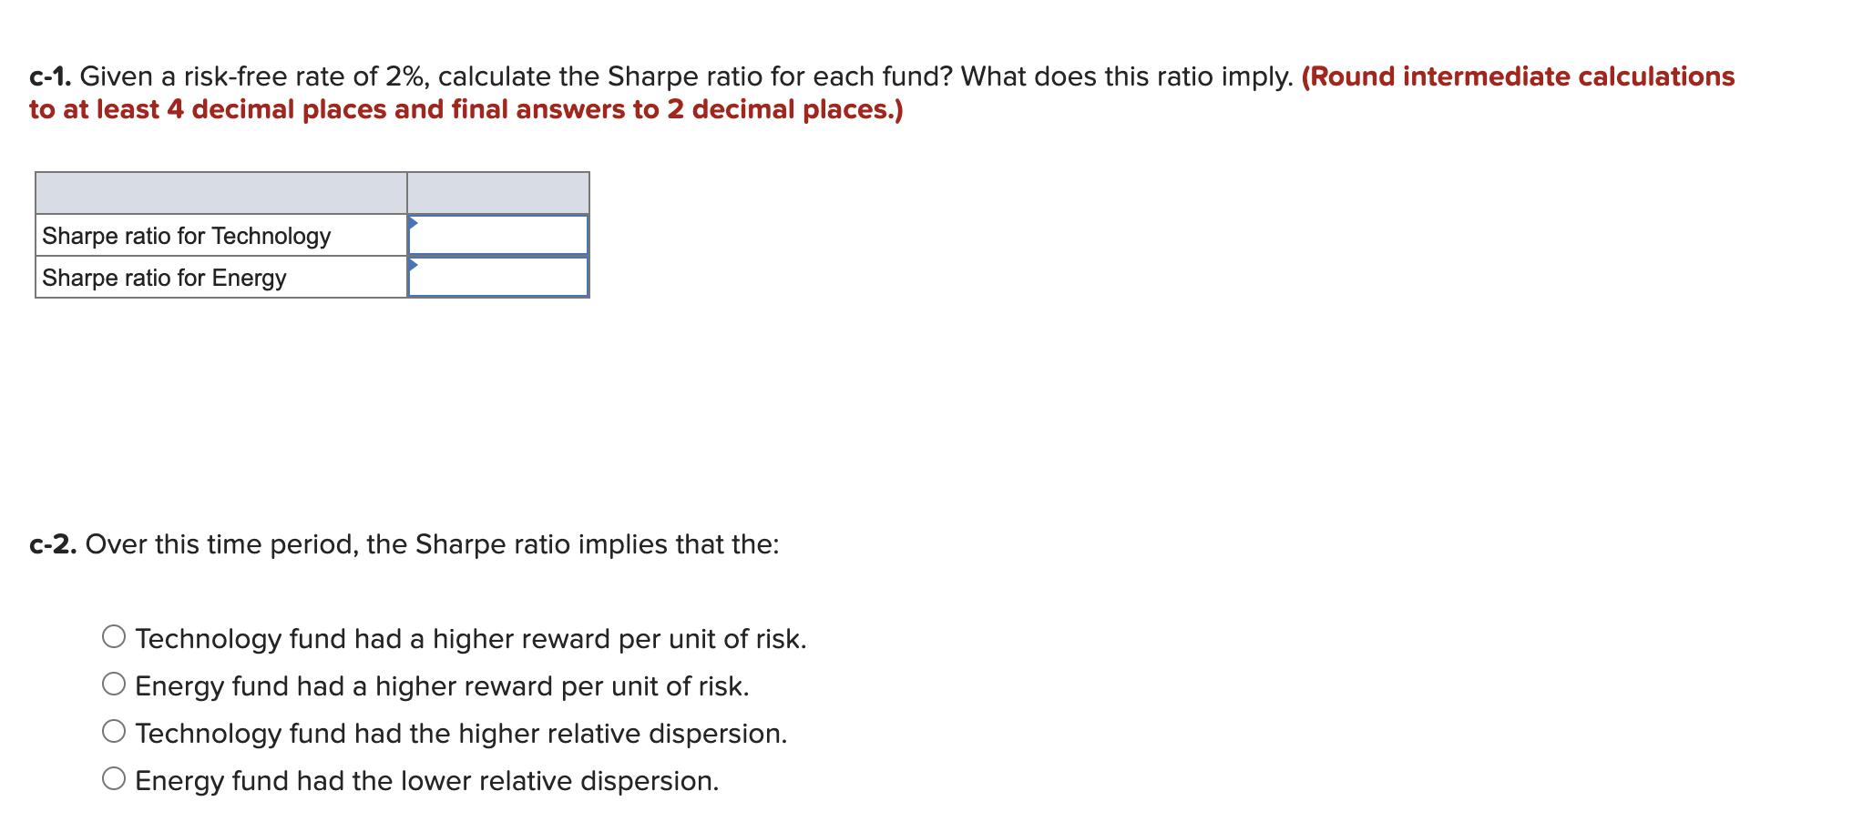Click the Sharpe ratio for Technology row label

(x=185, y=235)
